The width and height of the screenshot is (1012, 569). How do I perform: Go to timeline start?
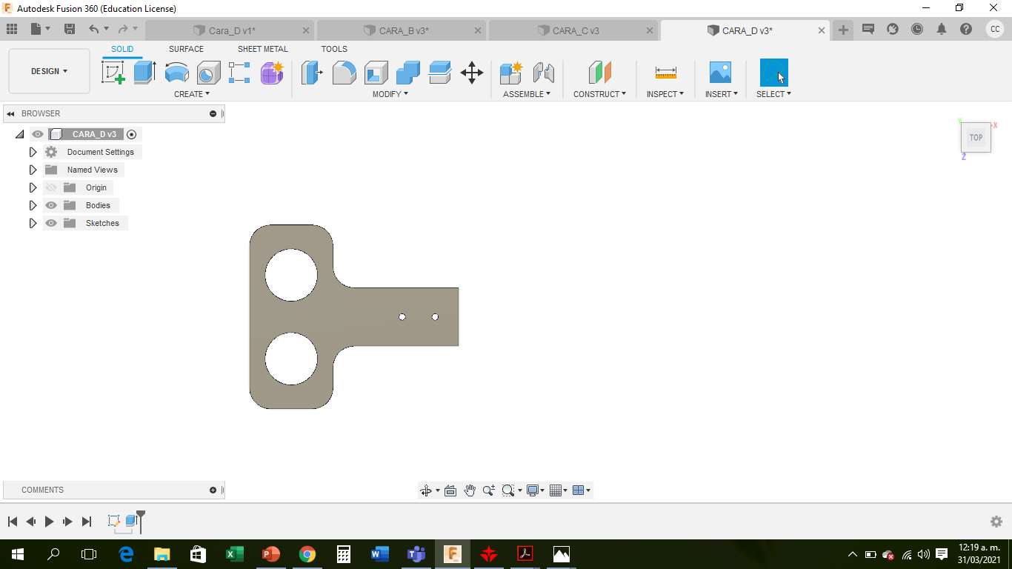pos(13,522)
